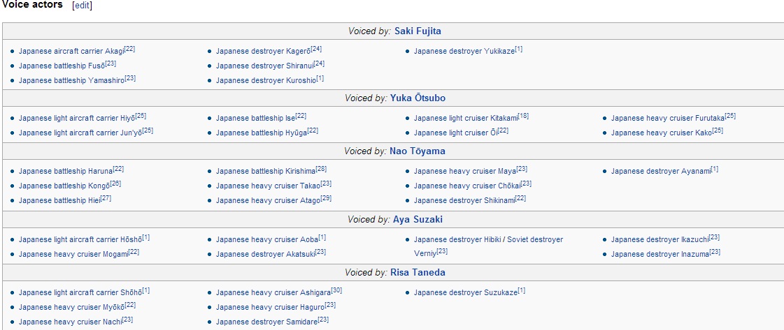
Task: Open the Hibiki / Soviet destroyer Verniy link
Action: coord(488,247)
